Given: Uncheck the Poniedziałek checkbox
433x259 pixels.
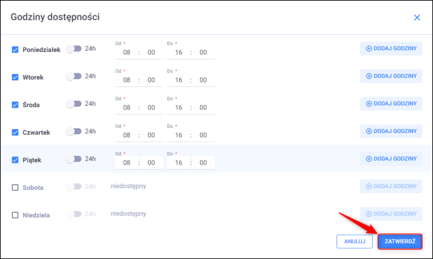Looking at the screenshot, I should pos(15,49).
